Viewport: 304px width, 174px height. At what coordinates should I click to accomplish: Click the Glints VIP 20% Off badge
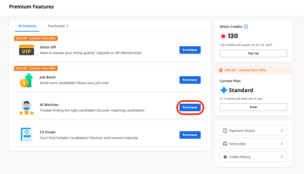(x=36, y=38)
